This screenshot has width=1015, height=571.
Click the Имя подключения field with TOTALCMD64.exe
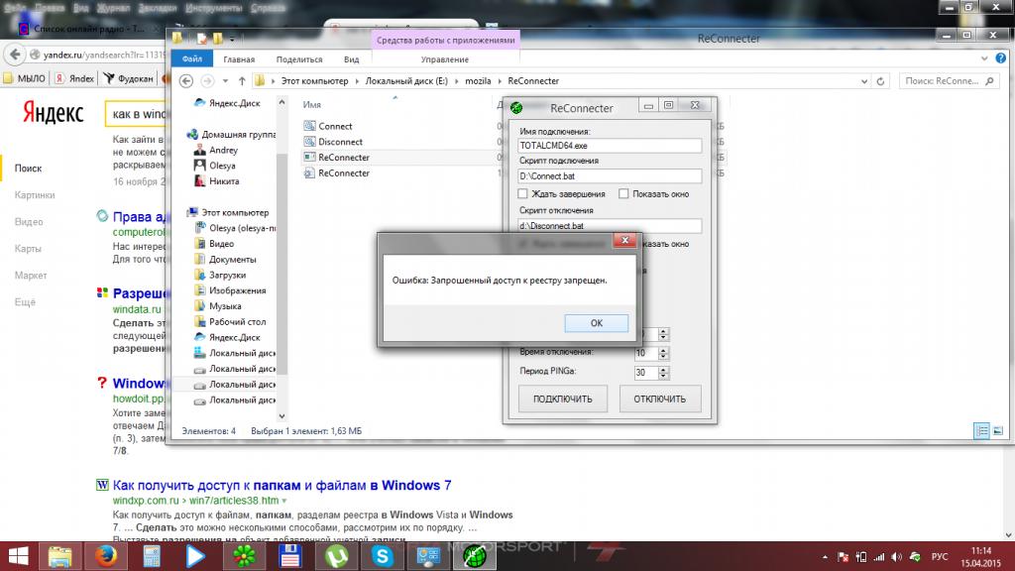point(609,146)
